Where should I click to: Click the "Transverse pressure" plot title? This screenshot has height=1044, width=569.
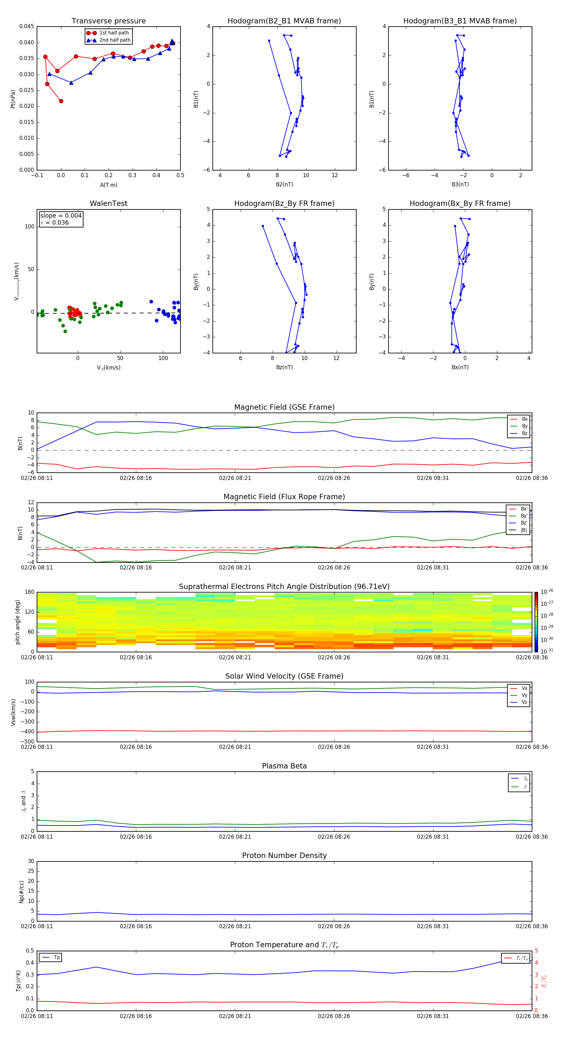tap(108, 21)
